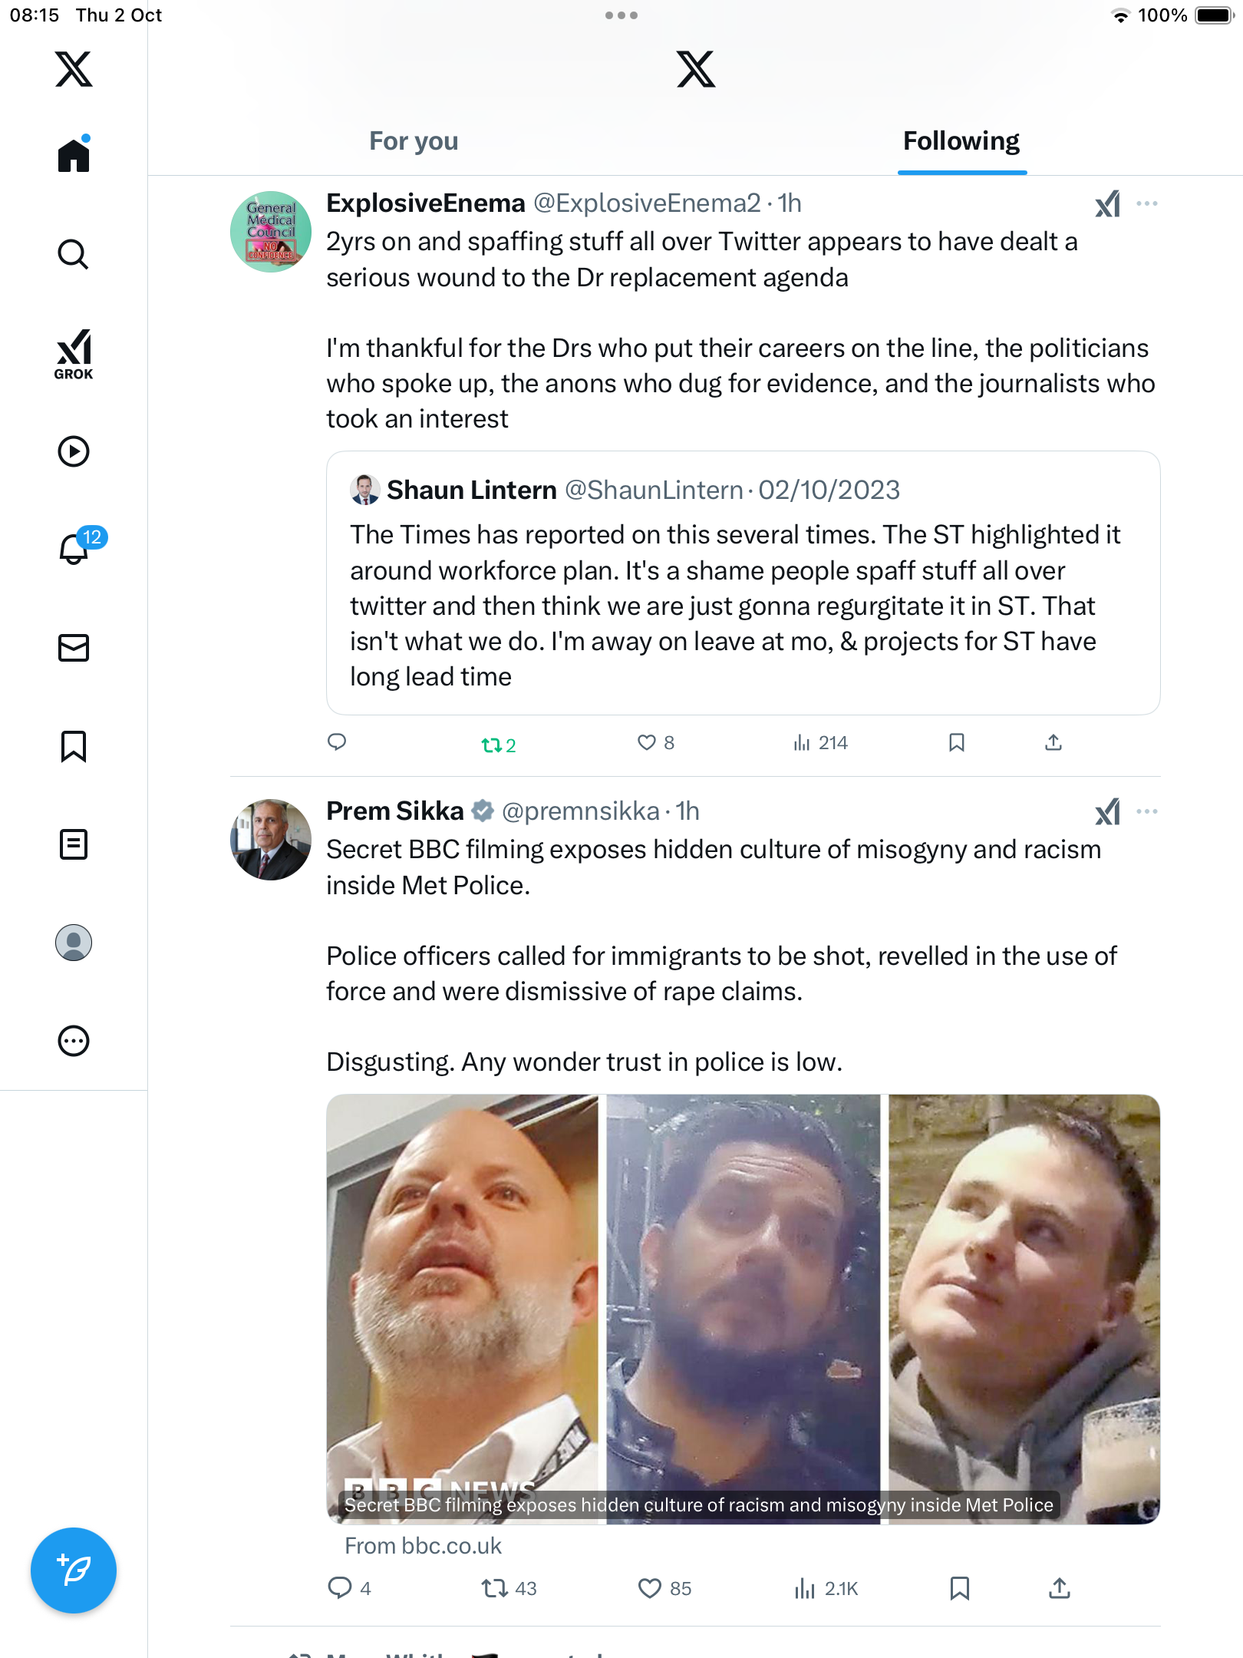Open Messages envelope icon
This screenshot has width=1243, height=1658.
[x=74, y=648]
